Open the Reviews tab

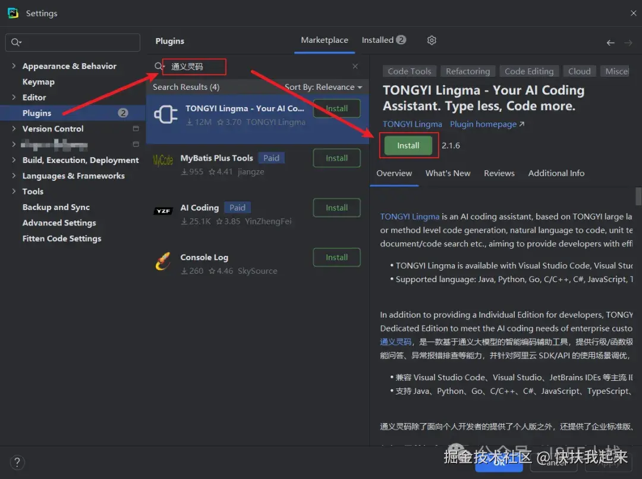coord(499,173)
